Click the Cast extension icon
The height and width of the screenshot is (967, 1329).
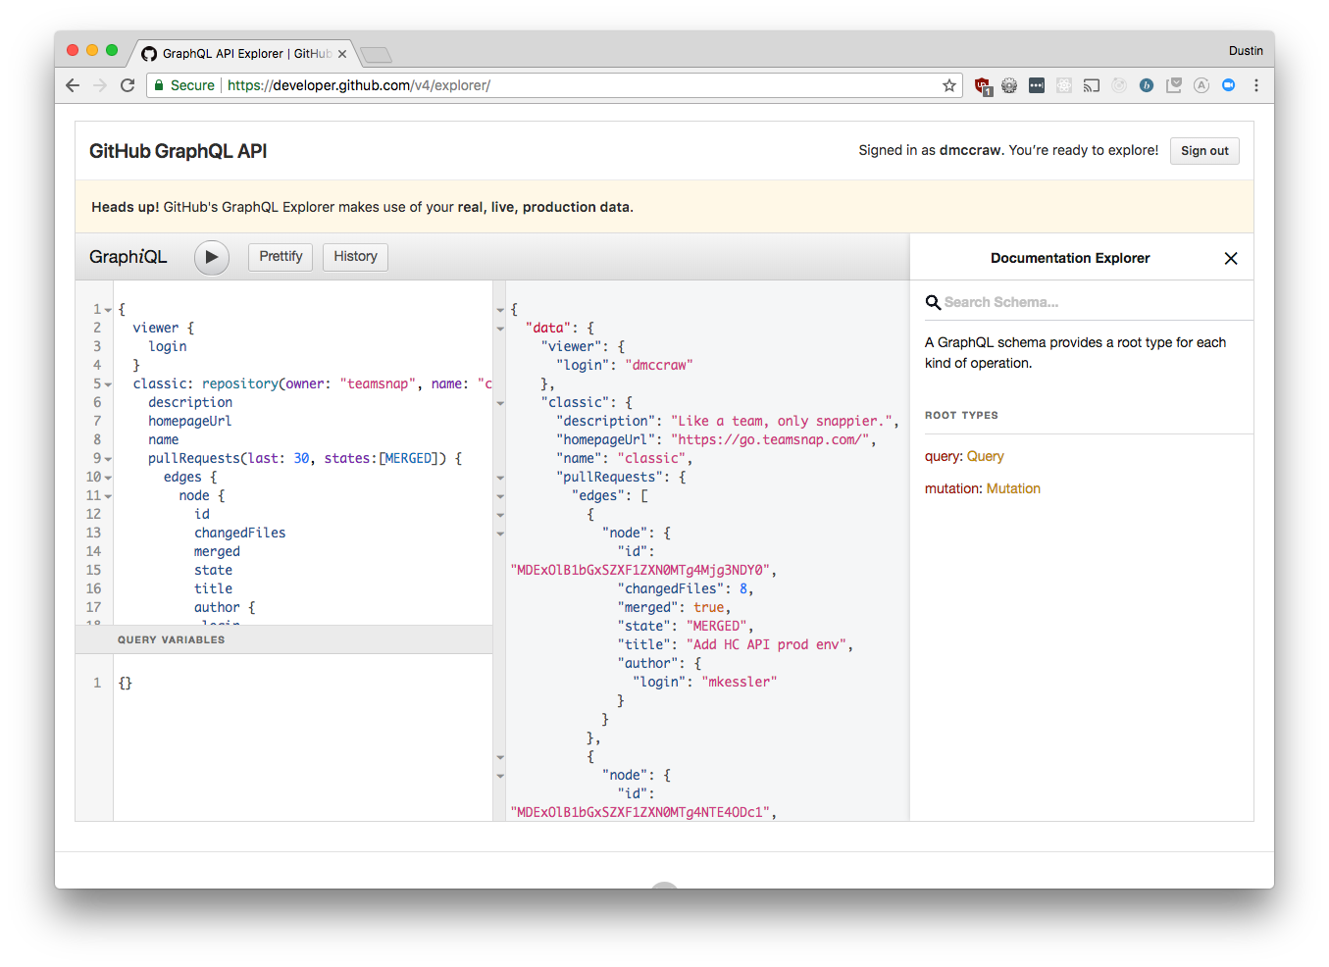1092,85
